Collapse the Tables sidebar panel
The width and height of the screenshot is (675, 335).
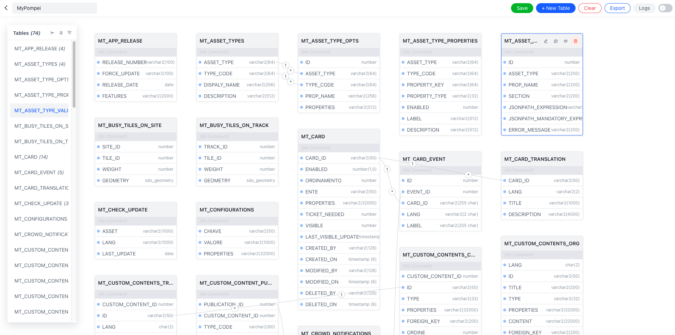[x=52, y=33]
